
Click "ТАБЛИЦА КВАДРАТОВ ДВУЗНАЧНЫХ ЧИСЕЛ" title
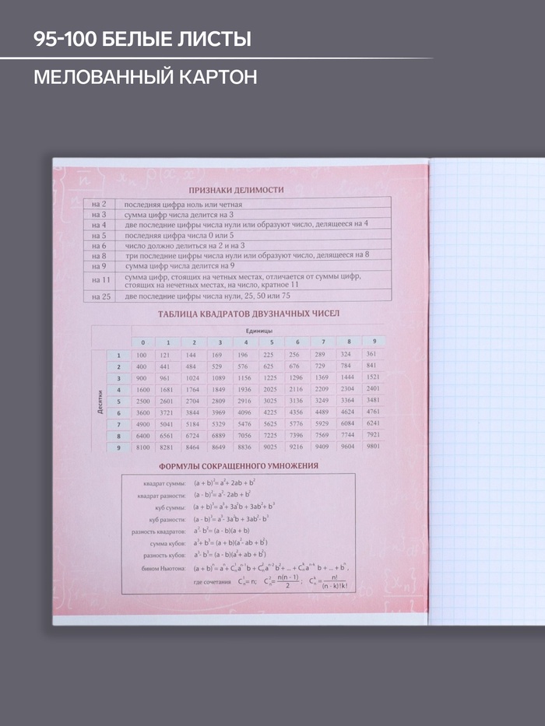pos(238,314)
